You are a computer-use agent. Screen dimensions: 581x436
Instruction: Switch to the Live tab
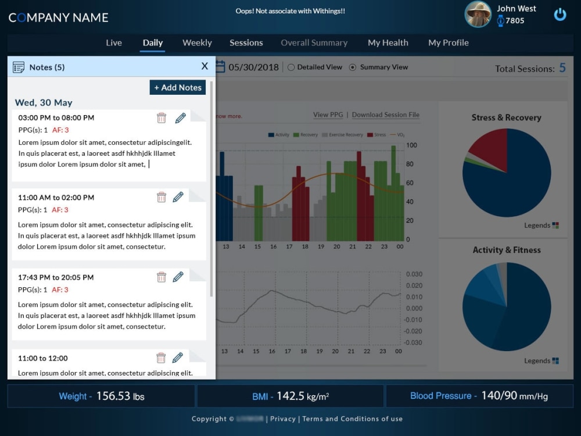(114, 42)
